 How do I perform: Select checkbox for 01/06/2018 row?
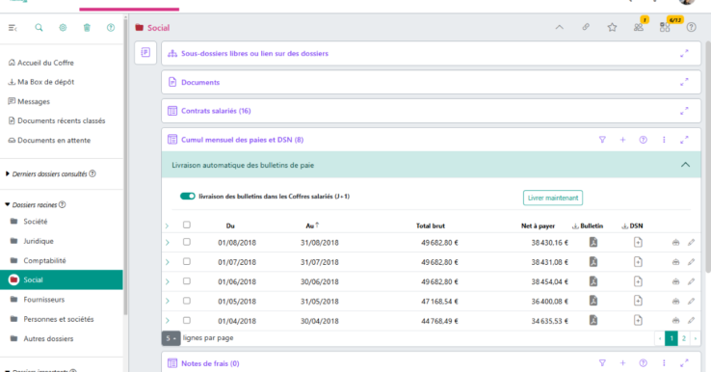(186, 280)
